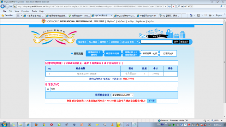Open VLC cone icon in taskbar
Image resolution: width=226 pixels, height=127 pixels.
pyautogui.click(x=112, y=125)
